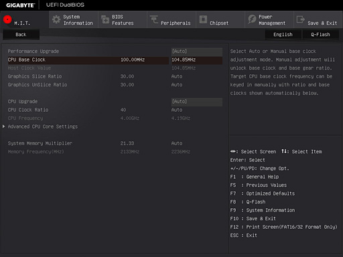Click the System Information gear icon
This screenshot has height=257, width=343.
pos(56,19)
